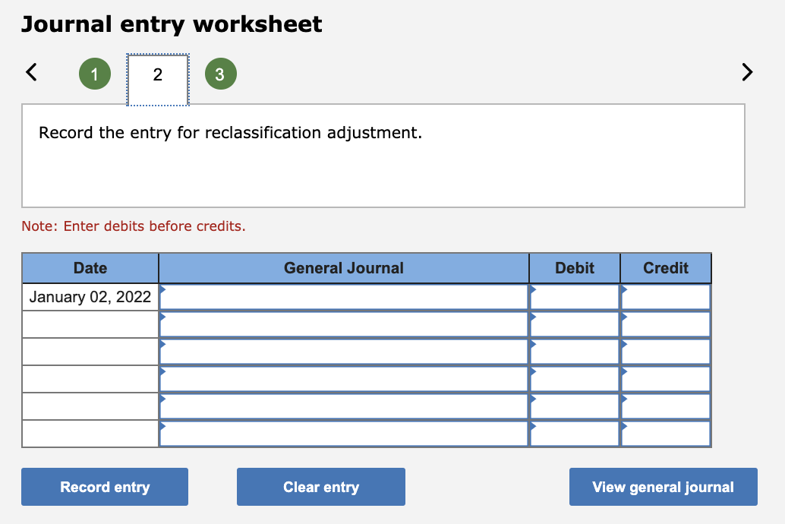Open the View general journal page
Image resolution: width=785 pixels, height=524 pixels.
coord(663,487)
